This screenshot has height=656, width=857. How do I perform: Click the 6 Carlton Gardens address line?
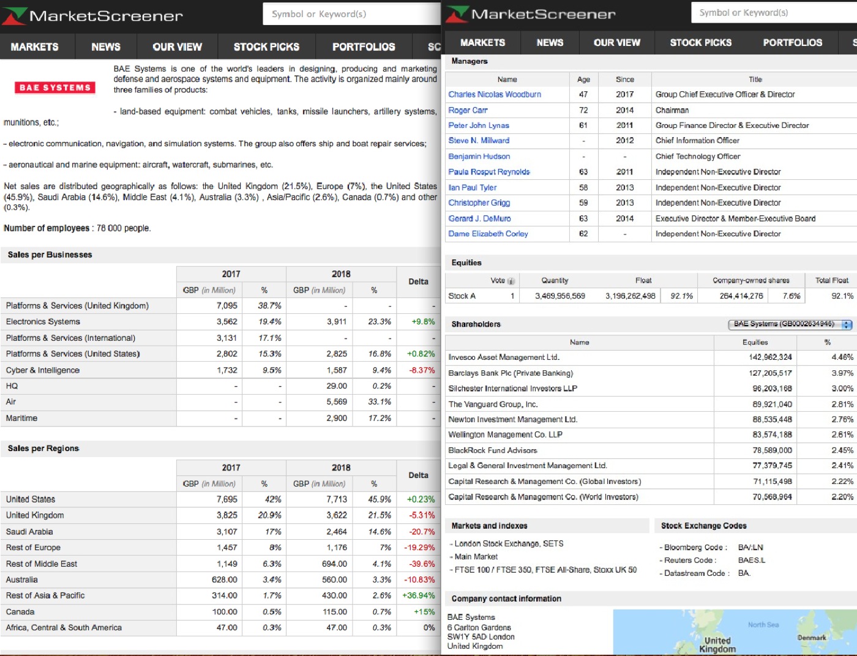tap(479, 627)
